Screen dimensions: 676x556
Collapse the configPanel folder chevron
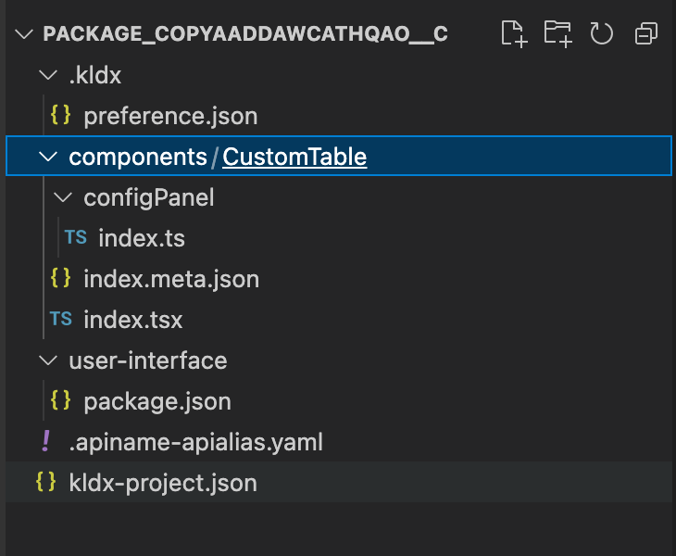(63, 197)
